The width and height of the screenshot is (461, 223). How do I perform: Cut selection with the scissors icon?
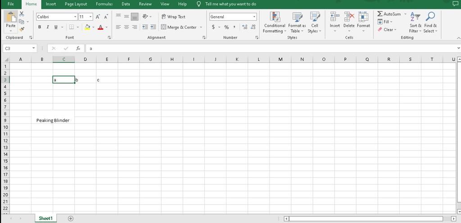click(22, 14)
